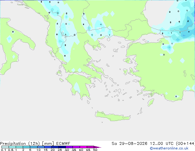
Task: Pick the legend swatch between 45 and 50
Action: point(90,147)
